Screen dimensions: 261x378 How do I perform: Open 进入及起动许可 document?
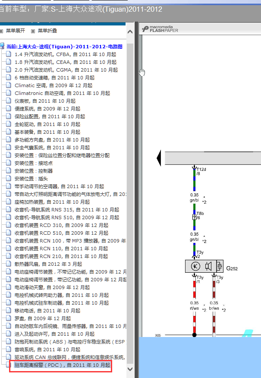click(x=54, y=334)
